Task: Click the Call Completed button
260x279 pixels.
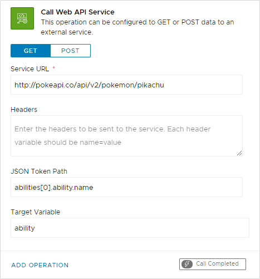Action: click(x=213, y=264)
